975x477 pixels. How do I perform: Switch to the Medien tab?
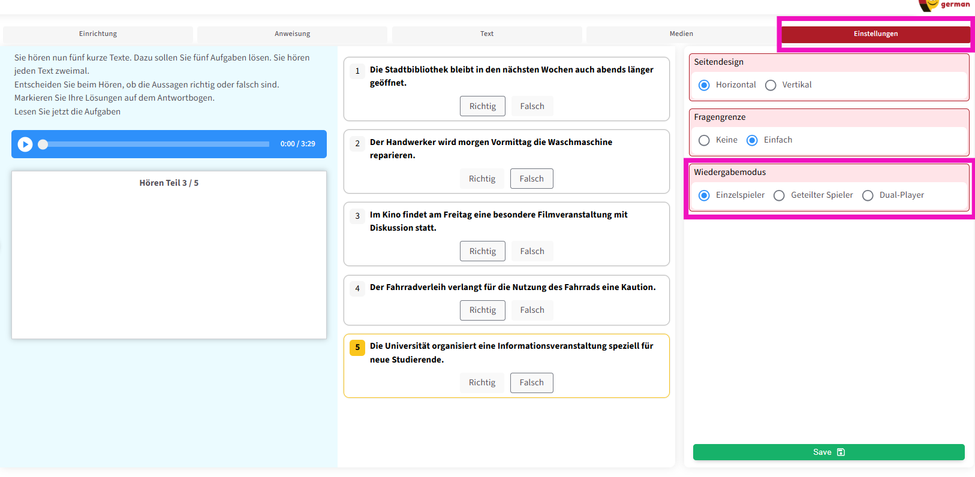(681, 34)
